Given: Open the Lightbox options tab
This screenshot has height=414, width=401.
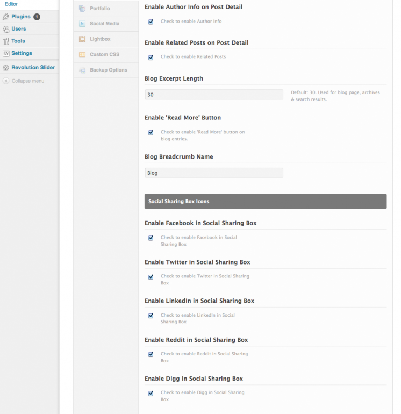Looking at the screenshot, I should (106, 39).
